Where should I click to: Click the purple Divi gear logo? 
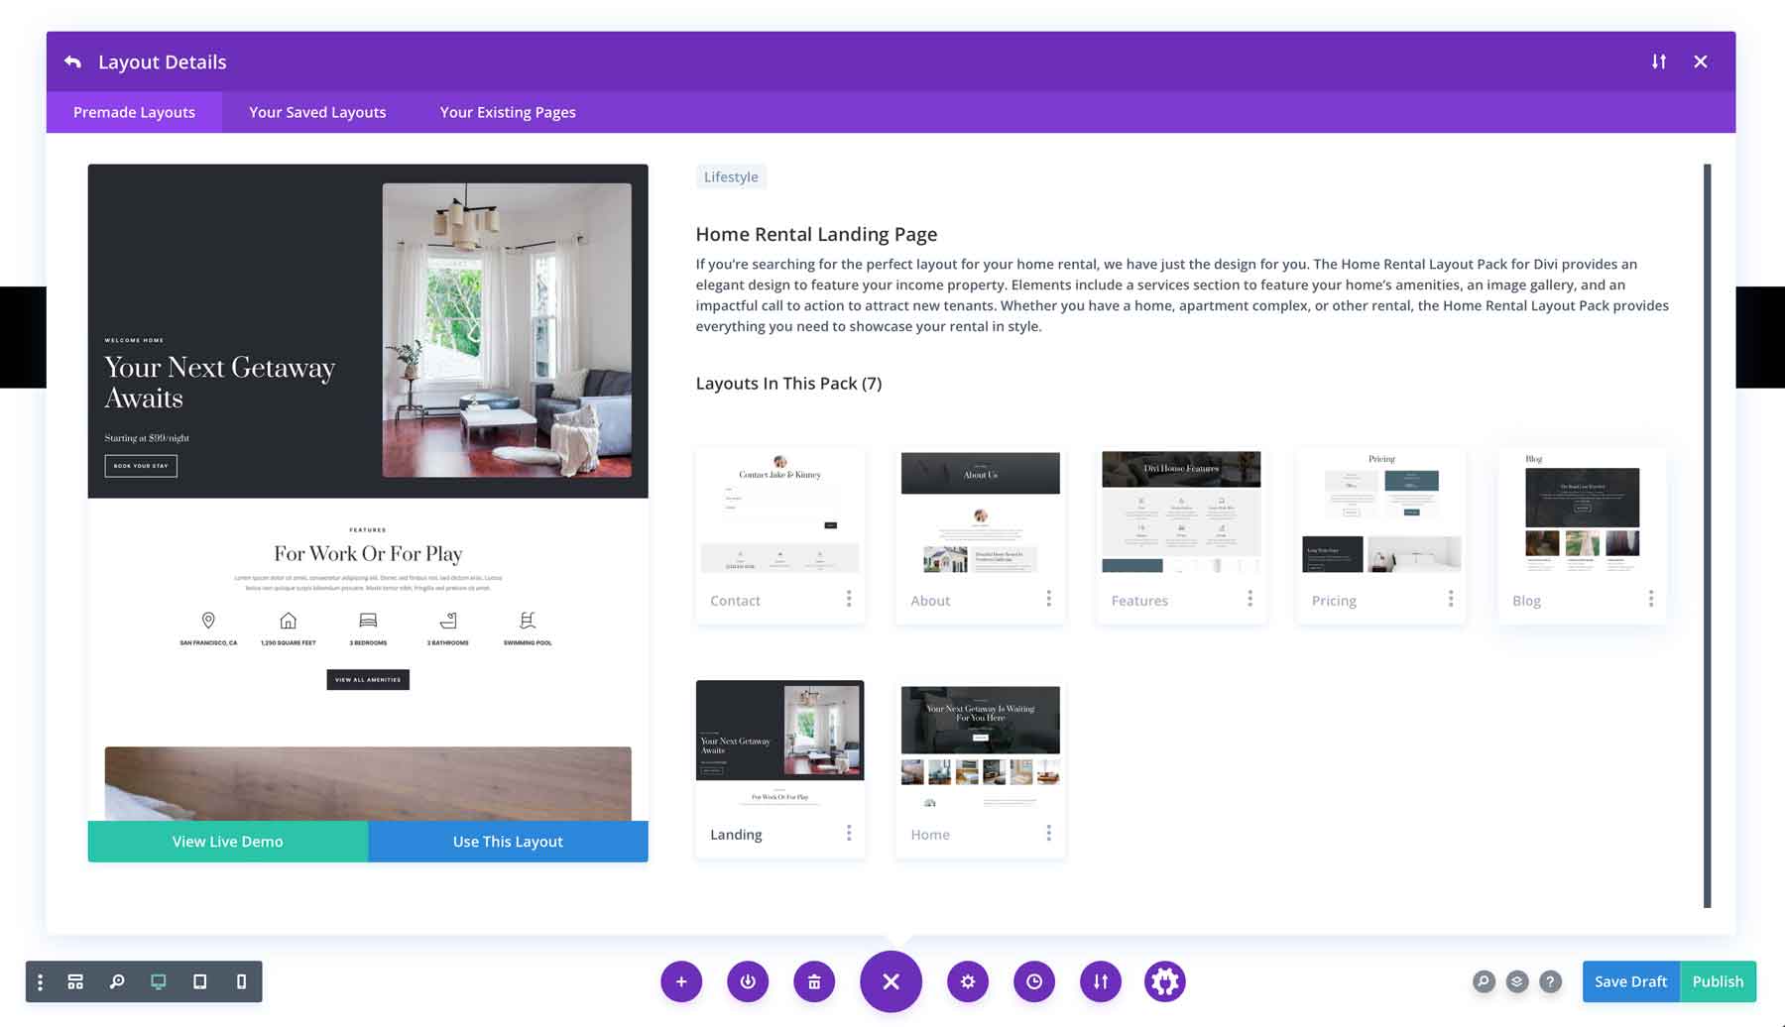(x=1164, y=981)
